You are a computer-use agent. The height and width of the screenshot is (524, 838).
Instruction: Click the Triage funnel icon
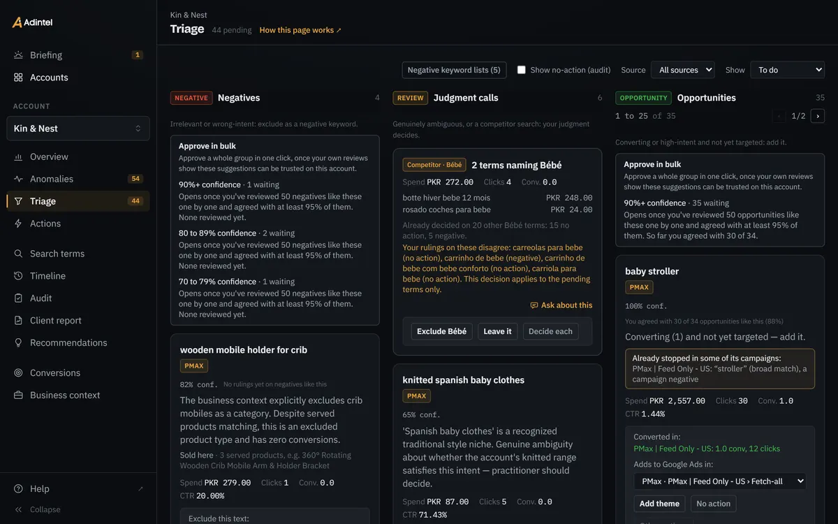(x=18, y=201)
